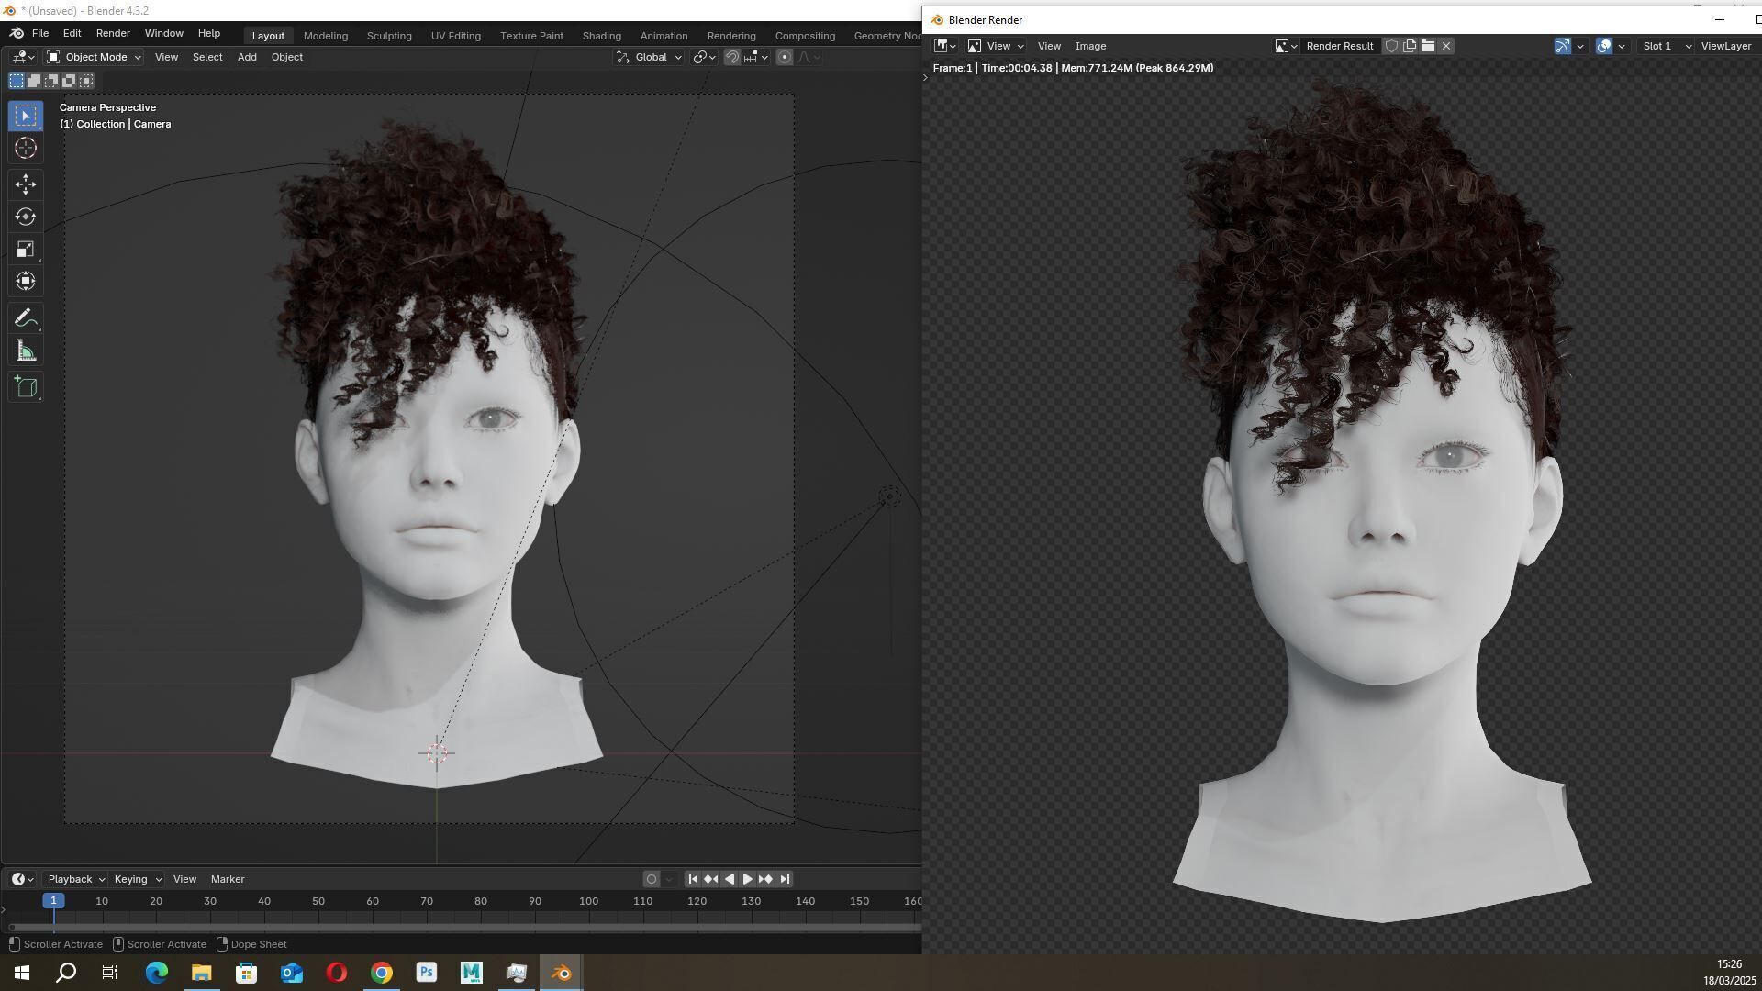Open the Edit menu

(72, 33)
